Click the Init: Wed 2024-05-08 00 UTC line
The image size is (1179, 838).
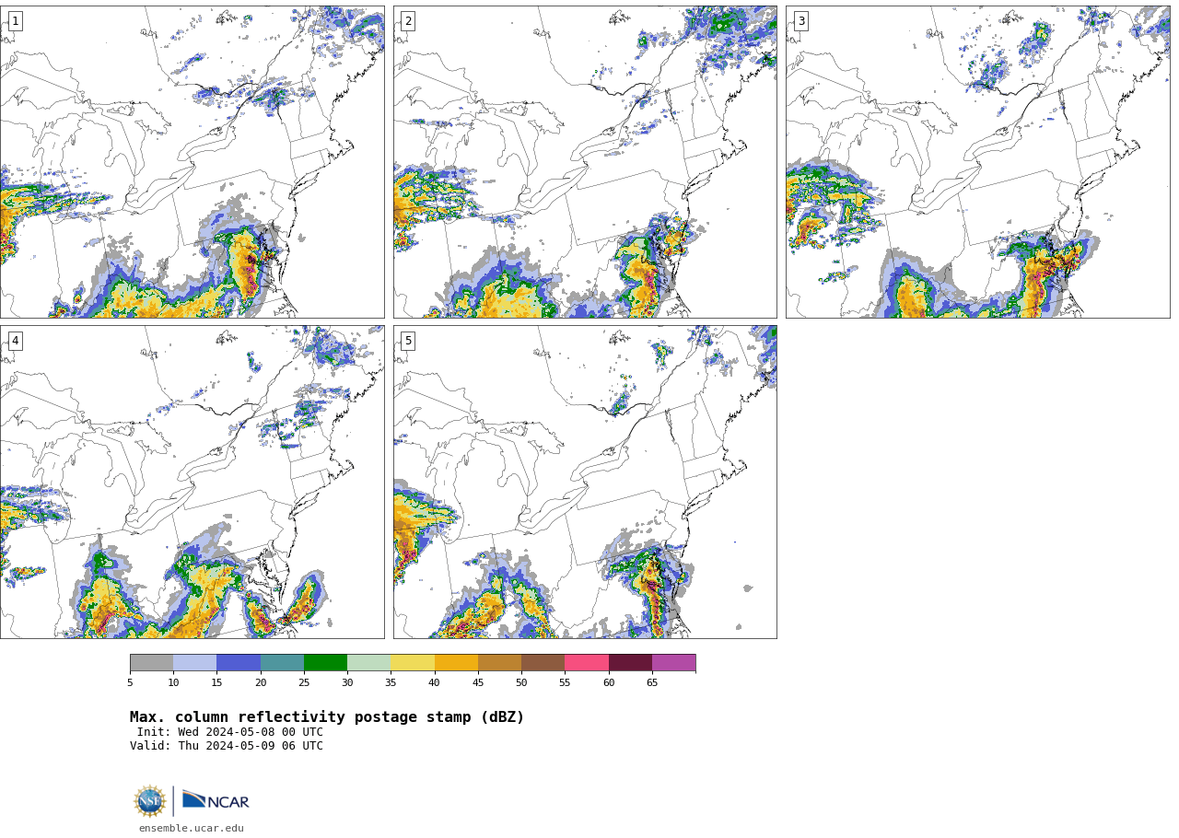(230, 732)
